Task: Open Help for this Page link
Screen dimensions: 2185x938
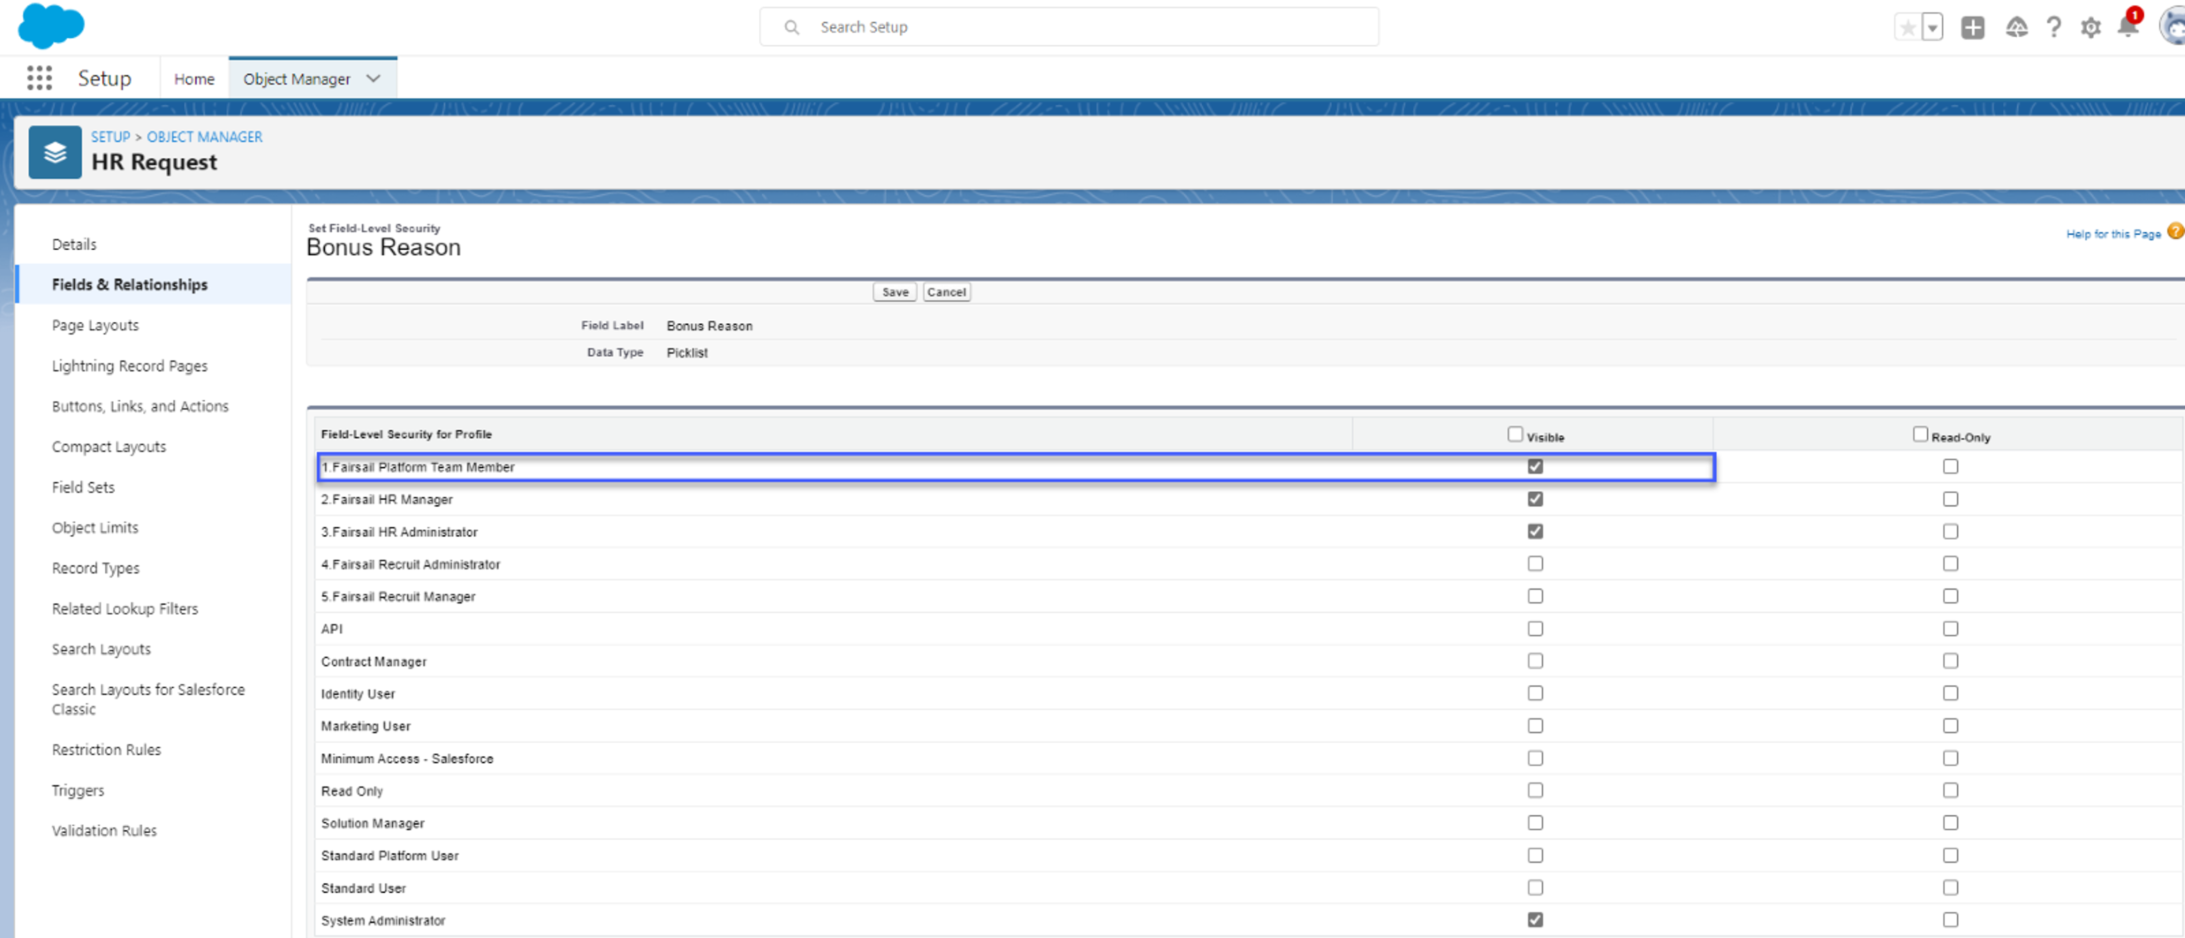Action: point(2113,233)
